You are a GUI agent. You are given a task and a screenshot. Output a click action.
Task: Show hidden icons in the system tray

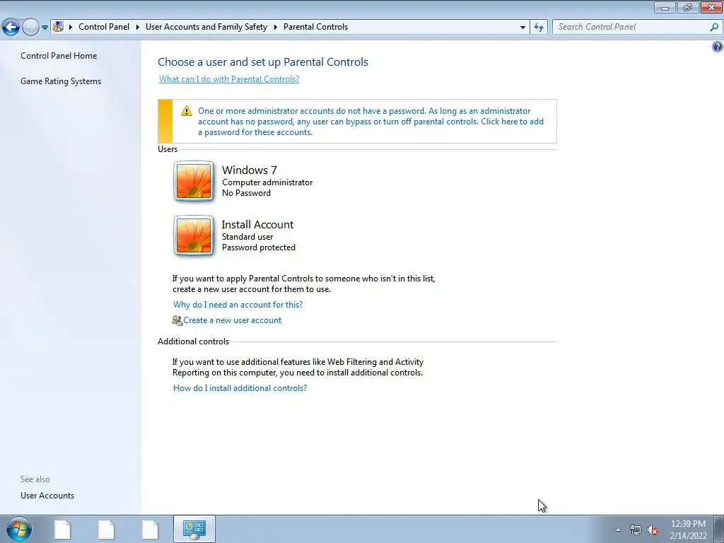tap(618, 530)
